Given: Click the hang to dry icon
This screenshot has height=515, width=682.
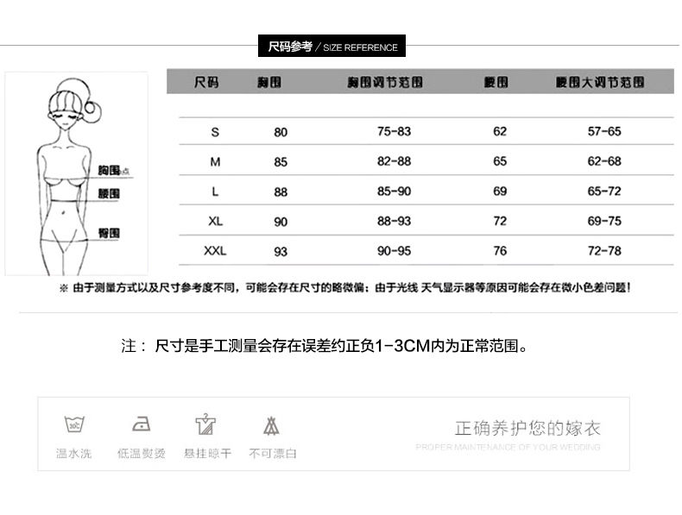Looking at the screenshot, I should [205, 424].
